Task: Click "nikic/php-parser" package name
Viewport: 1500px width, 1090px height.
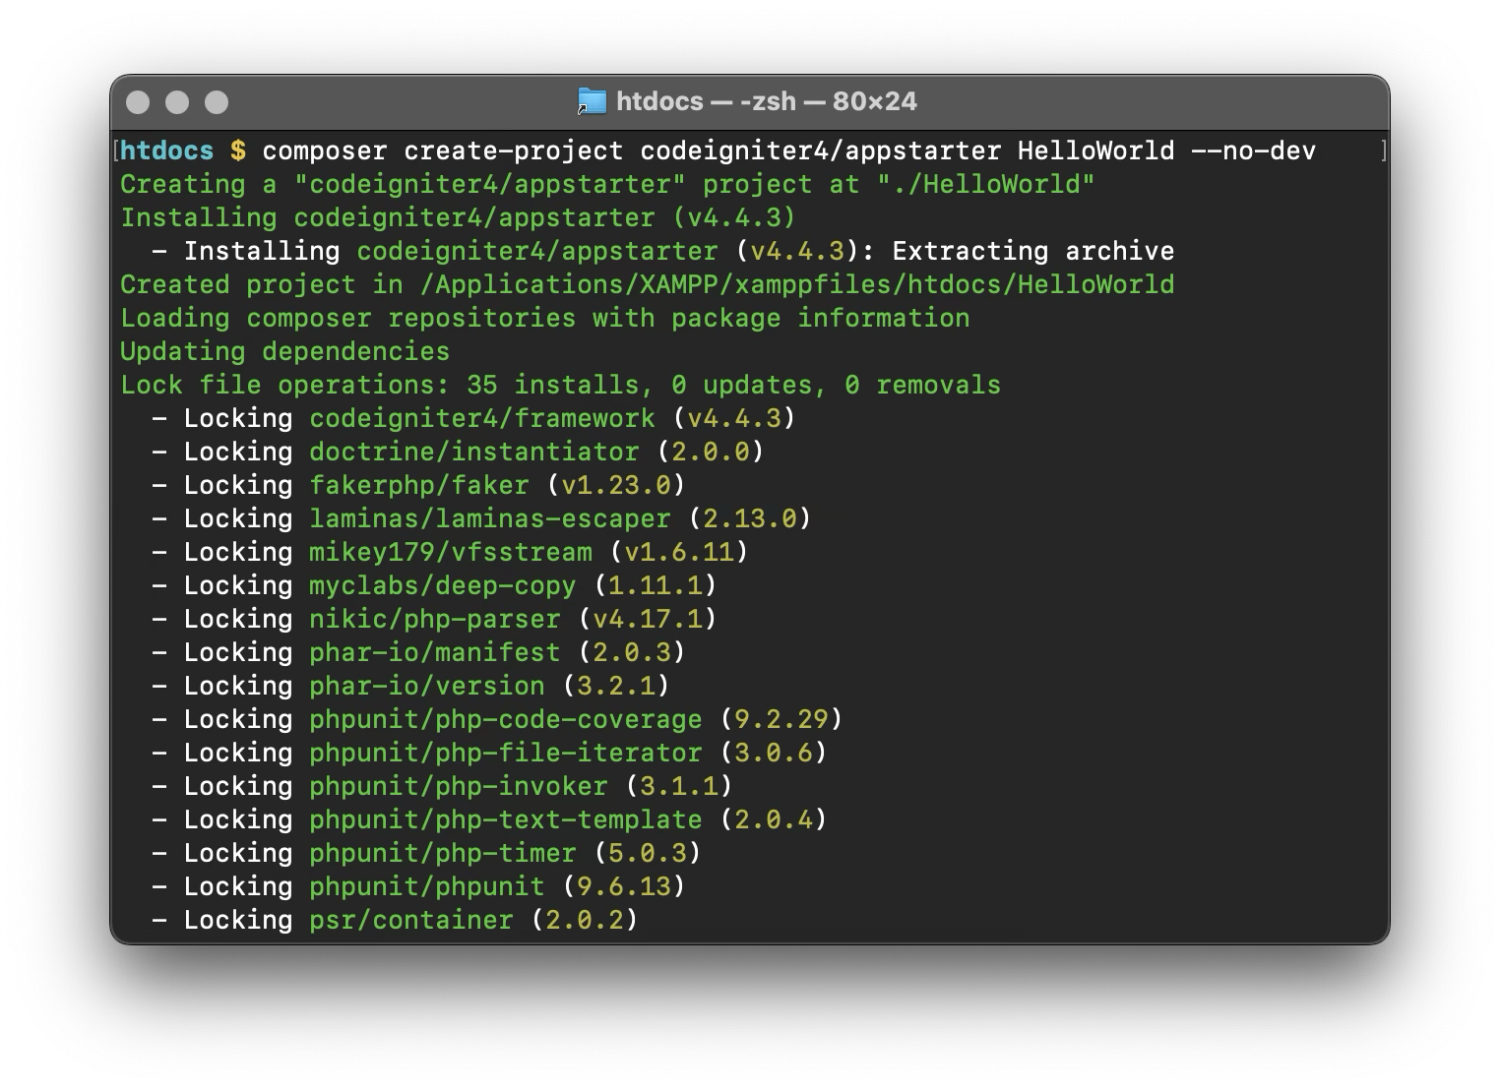Action: coord(435,619)
